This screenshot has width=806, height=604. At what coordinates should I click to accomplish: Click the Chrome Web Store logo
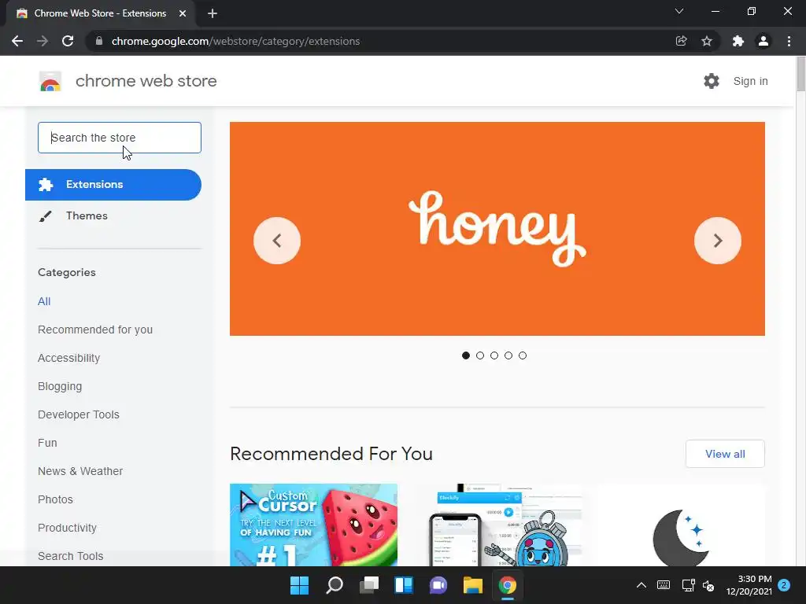[x=50, y=81]
